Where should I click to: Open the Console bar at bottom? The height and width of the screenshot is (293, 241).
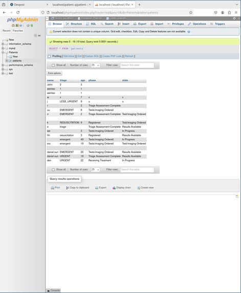click(54, 290)
